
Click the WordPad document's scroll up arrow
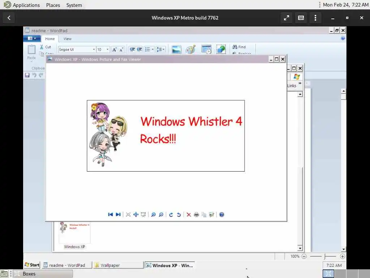click(x=344, y=91)
